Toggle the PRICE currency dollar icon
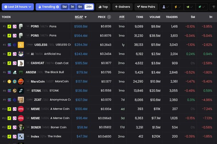Viewport: 217px width, 144px height. click(109, 17)
